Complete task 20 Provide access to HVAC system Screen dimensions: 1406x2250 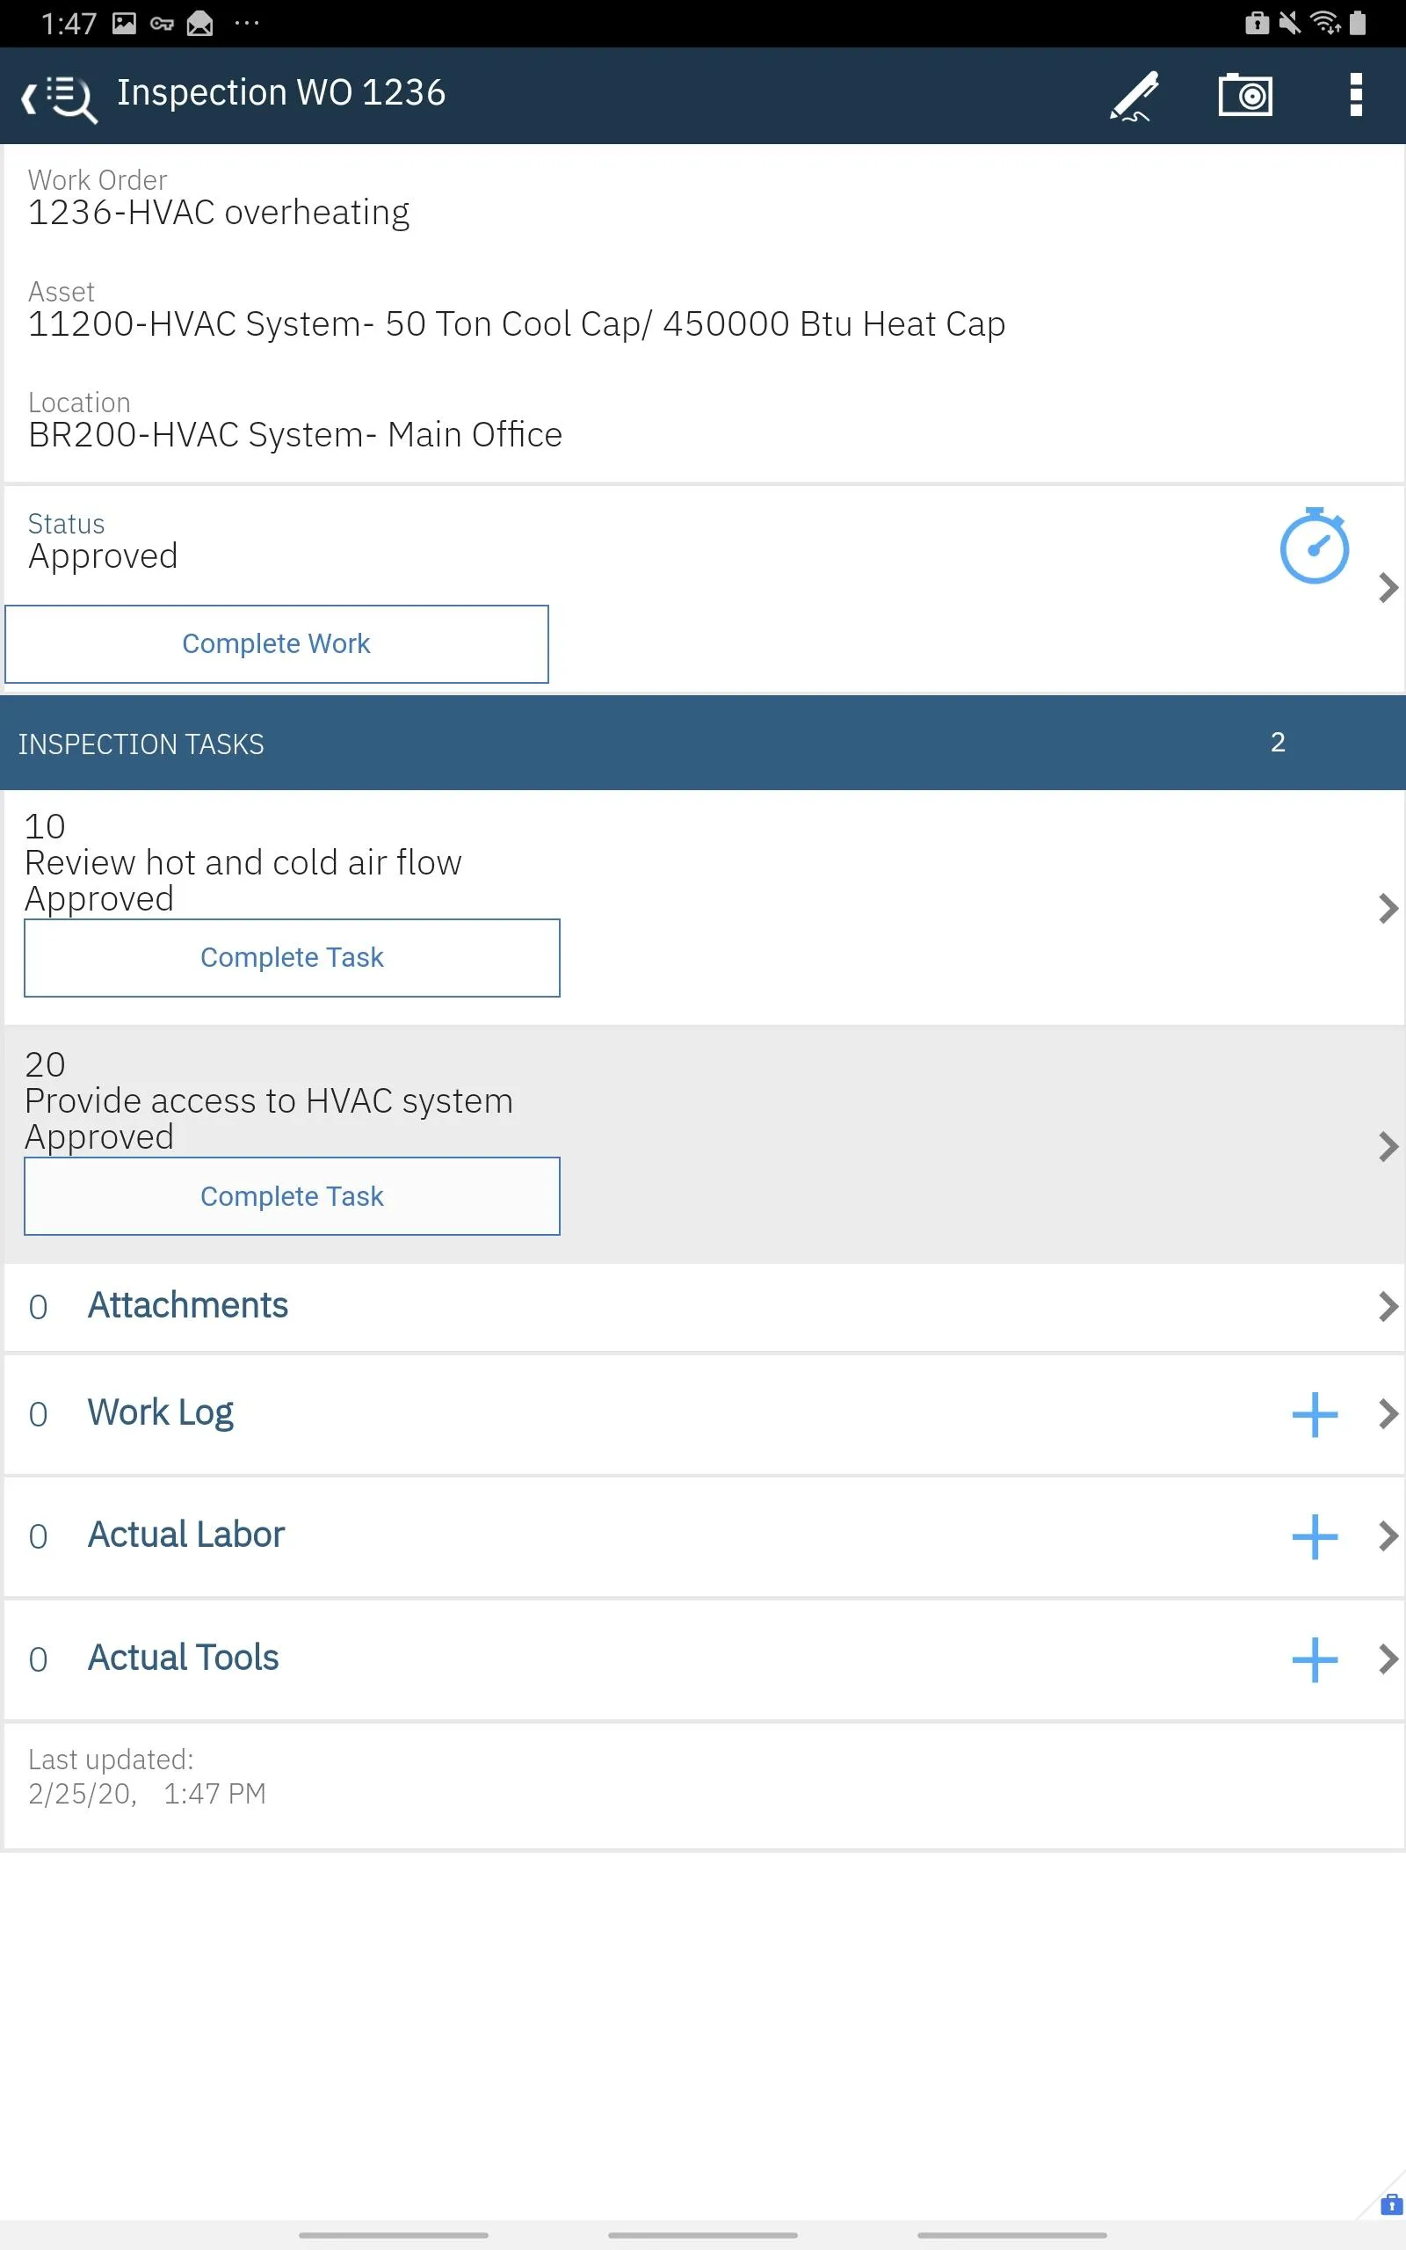click(291, 1196)
